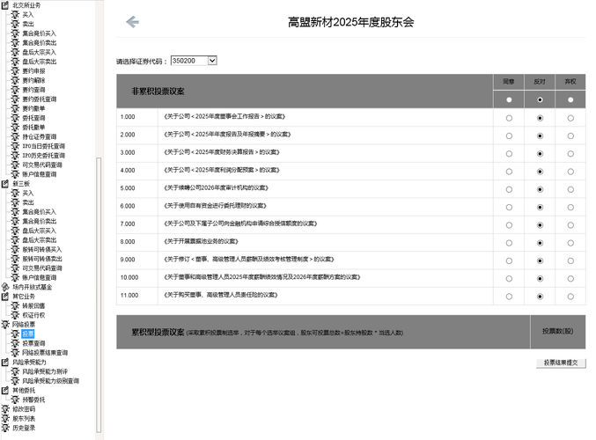Collapse the 其他委托 tree group
This screenshot has width=596, height=440.
click(5, 390)
